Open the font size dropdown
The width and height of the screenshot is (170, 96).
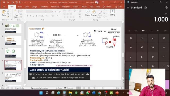tap(48, 12)
